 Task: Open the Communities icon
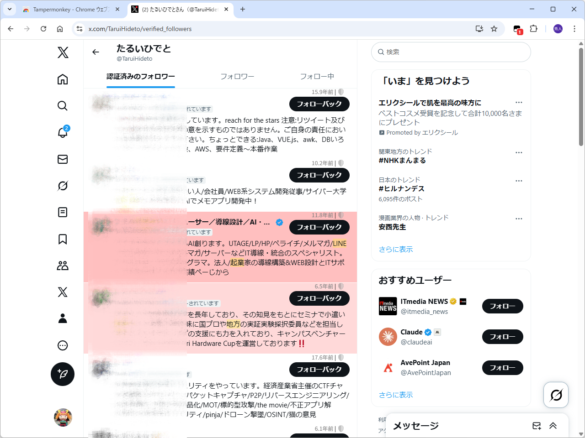(62, 266)
